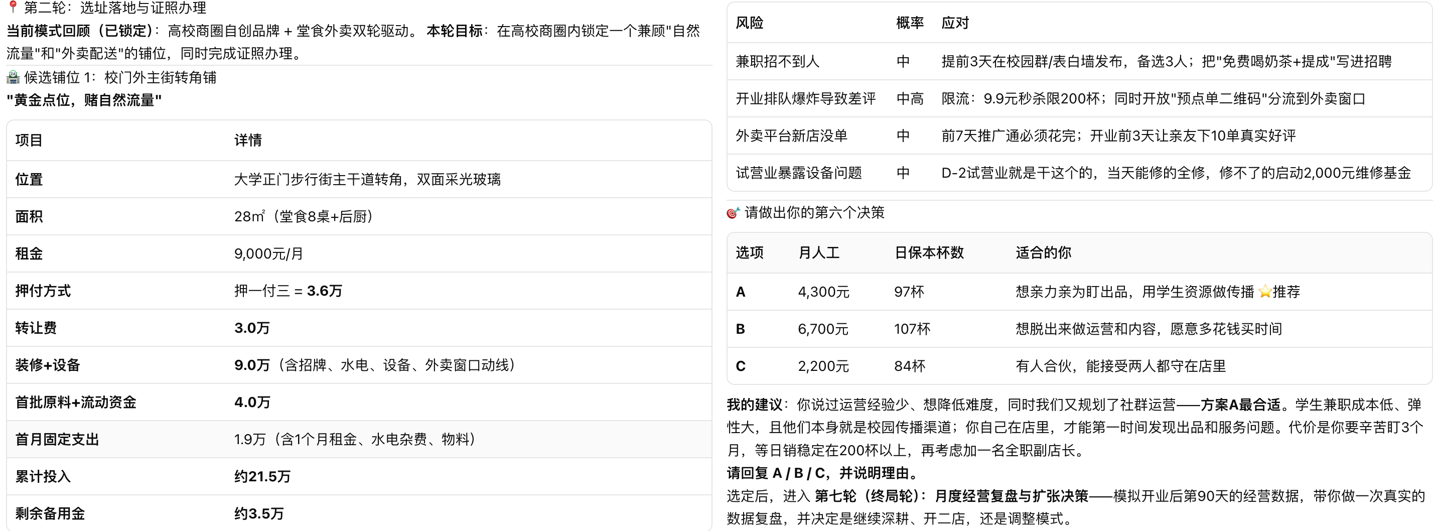
Task: Click the 6,700元 monthly labor cost
Action: pos(823,329)
